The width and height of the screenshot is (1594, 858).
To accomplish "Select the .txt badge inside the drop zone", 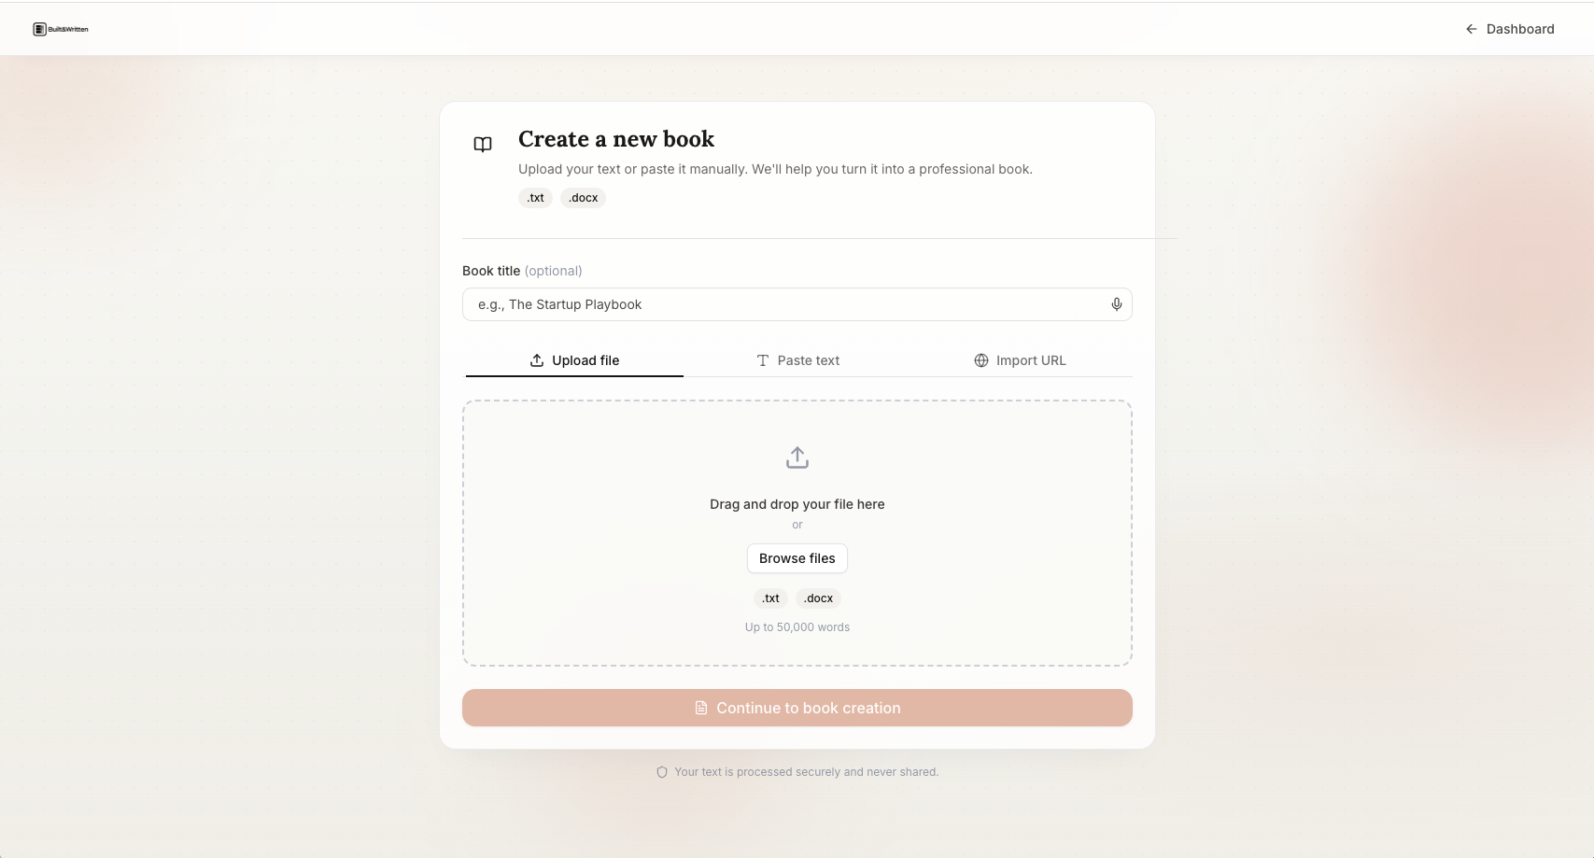I will [769, 598].
